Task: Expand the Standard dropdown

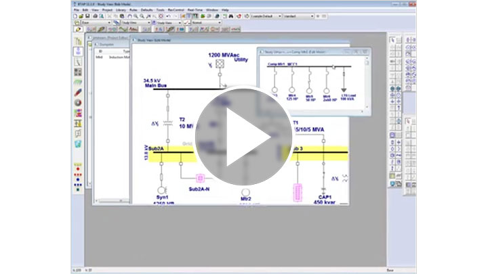Action: tap(312, 16)
